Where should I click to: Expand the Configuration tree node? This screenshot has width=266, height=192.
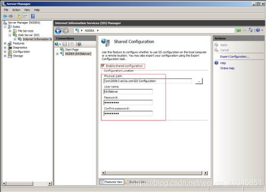tap(5, 52)
